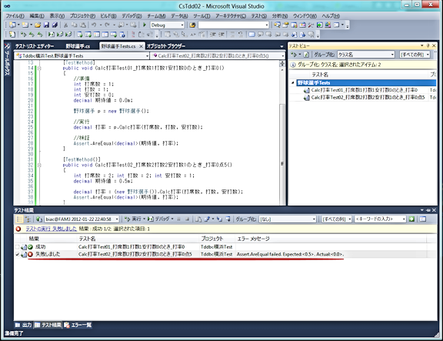Collapse the 野球選手Tests tree node
The height and width of the screenshot is (341, 443).
coord(293,82)
